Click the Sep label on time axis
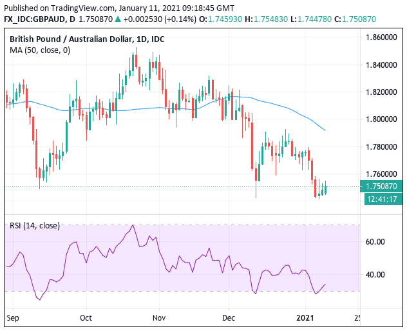This screenshot has height=331, width=407. [12, 318]
